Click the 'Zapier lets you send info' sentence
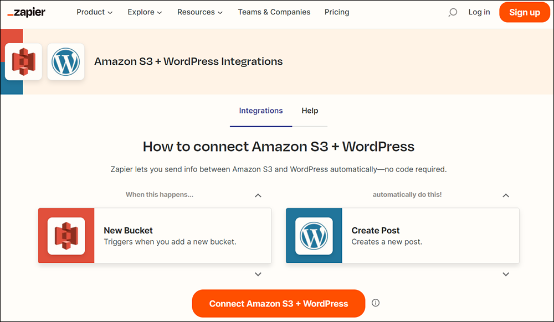554x322 pixels. (279, 169)
